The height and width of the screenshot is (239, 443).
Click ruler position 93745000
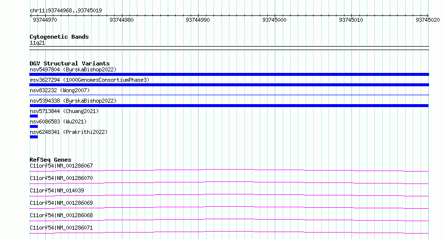[274, 20]
